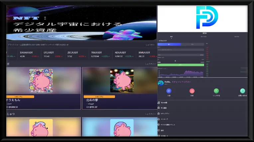Open the profile avatar logo beside Hello

pyautogui.click(x=161, y=83)
